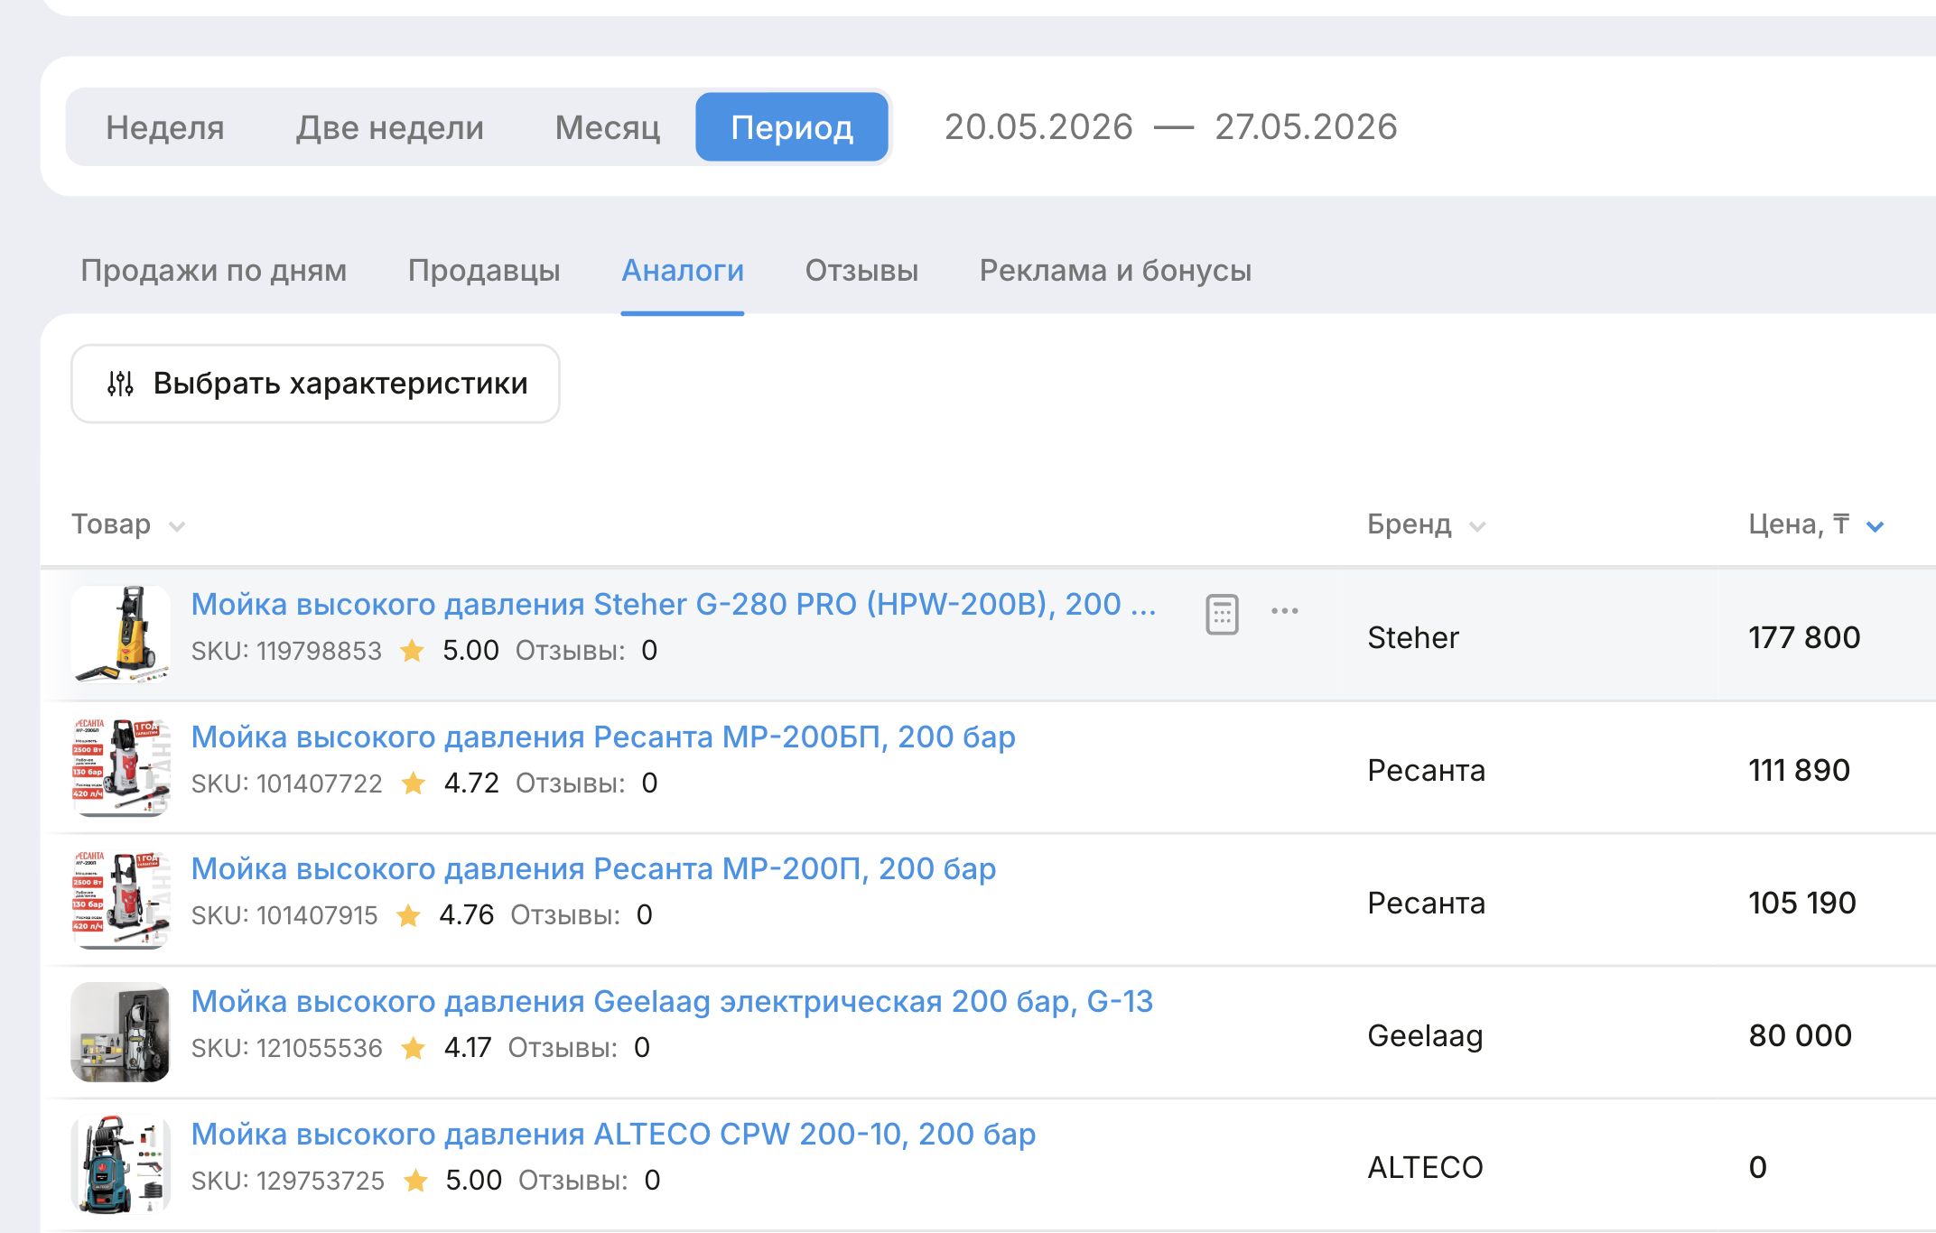Click brand cell ALTECO
The width and height of the screenshot is (1936, 1233).
[1425, 1167]
